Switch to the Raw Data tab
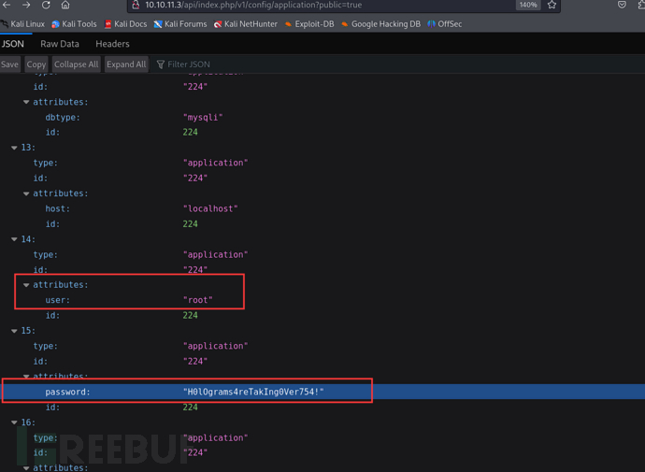 point(60,44)
